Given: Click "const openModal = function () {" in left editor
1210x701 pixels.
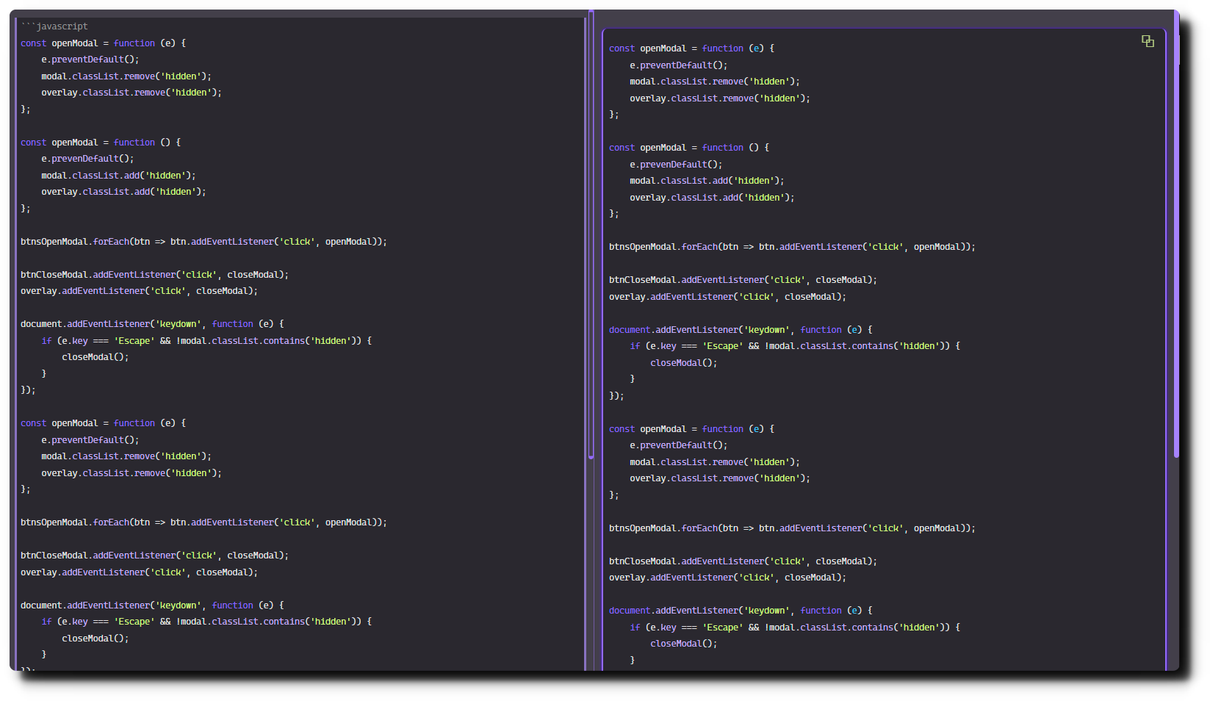Looking at the screenshot, I should point(101,143).
